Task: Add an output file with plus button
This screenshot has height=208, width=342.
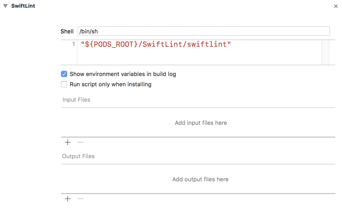Action: tap(68, 199)
